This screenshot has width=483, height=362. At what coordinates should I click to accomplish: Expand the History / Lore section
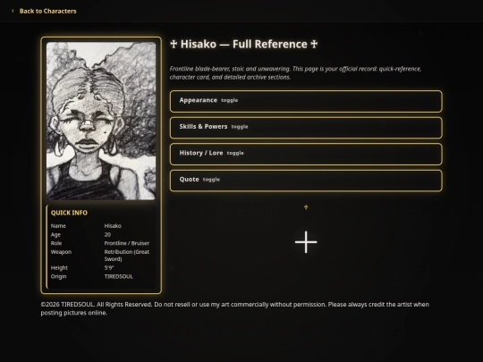point(306,154)
